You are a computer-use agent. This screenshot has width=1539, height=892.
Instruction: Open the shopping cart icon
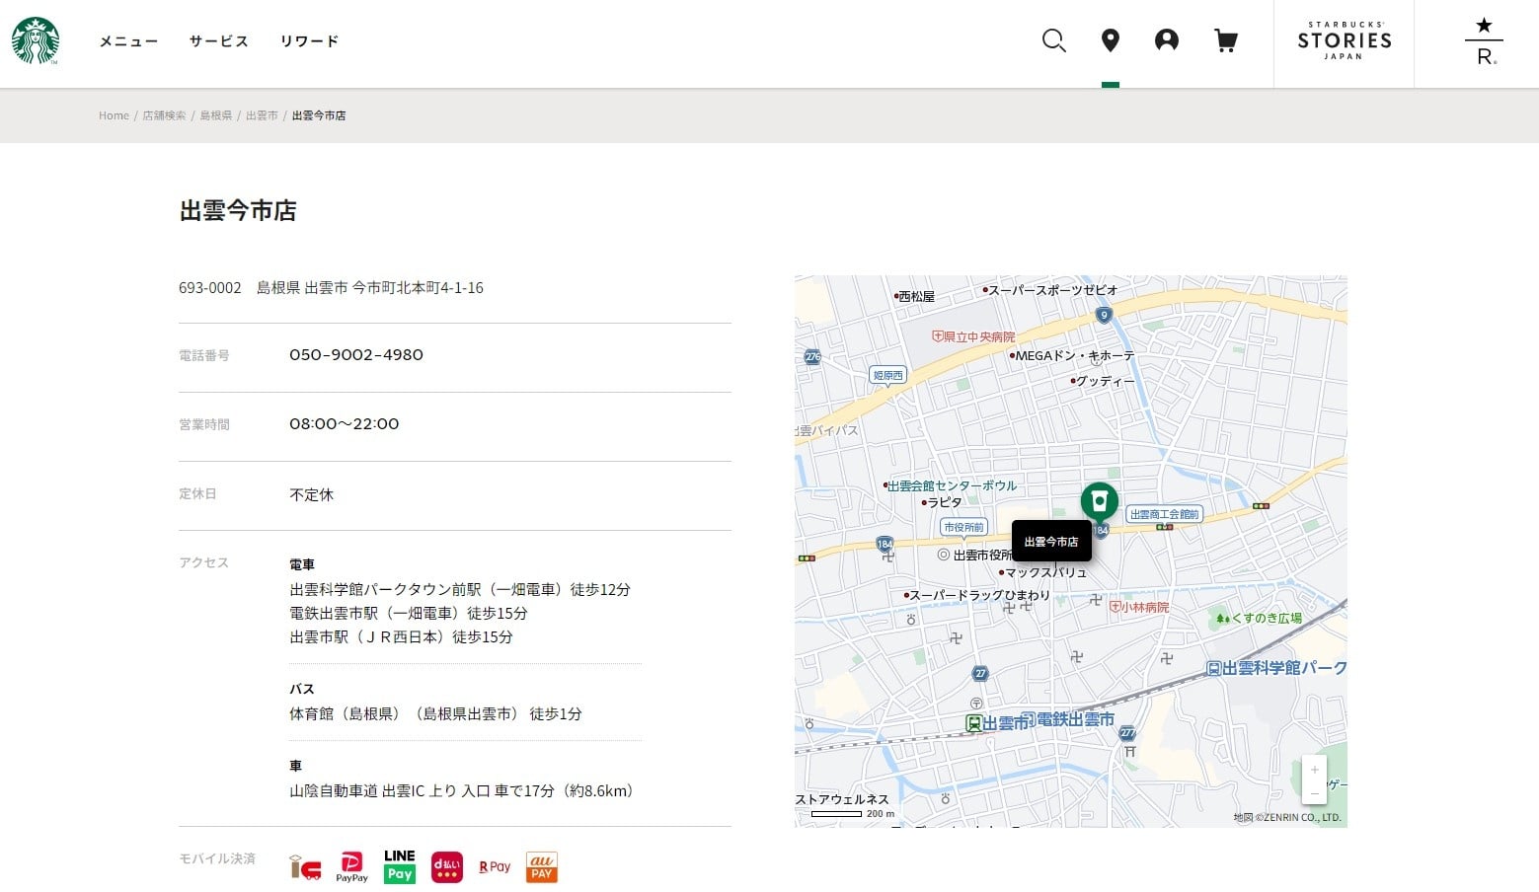click(1226, 40)
